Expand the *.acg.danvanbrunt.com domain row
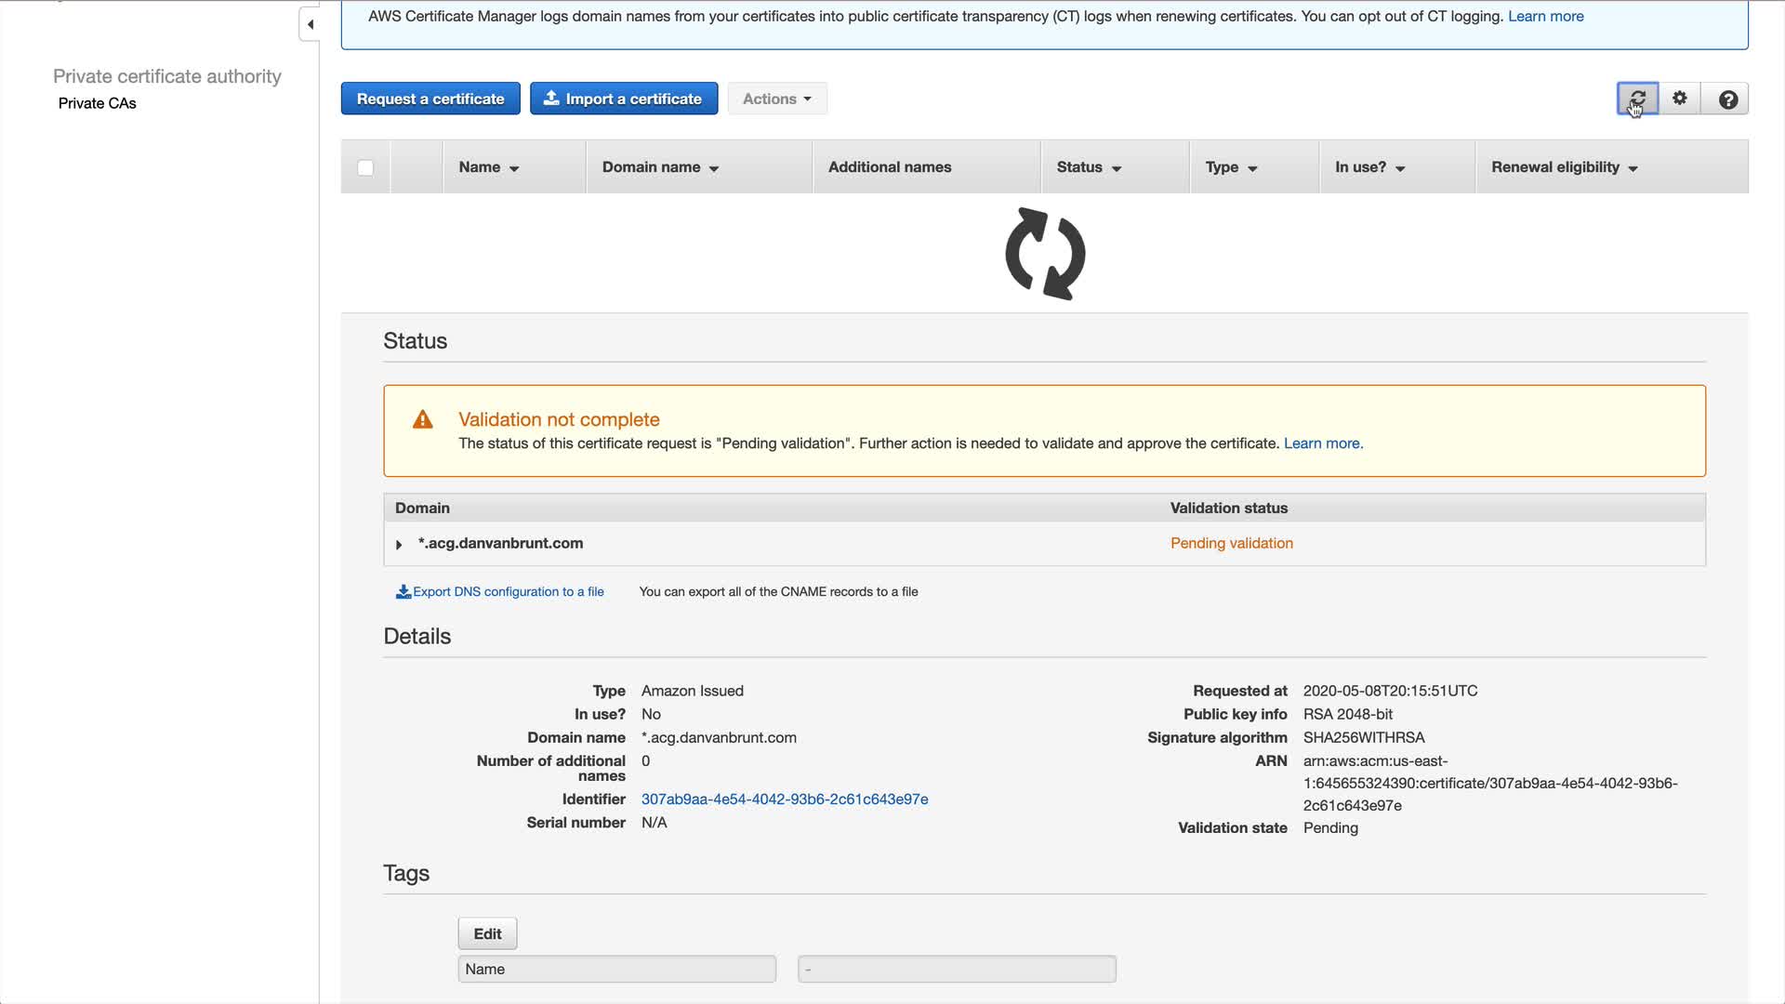Image resolution: width=1785 pixels, height=1004 pixels. (399, 545)
